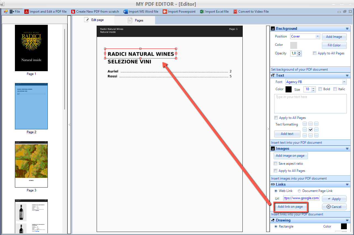The width and height of the screenshot is (354, 235).
Task: Decrease the Opacity value
Action: (x=299, y=55)
